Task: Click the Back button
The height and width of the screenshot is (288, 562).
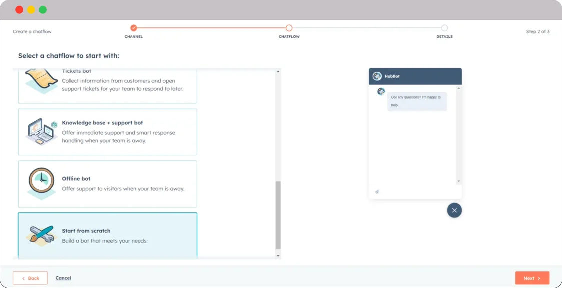Action: click(30, 278)
